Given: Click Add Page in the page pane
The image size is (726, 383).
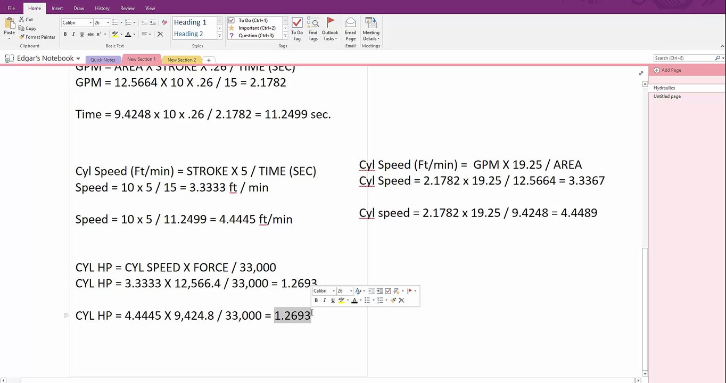Looking at the screenshot, I should 667,70.
